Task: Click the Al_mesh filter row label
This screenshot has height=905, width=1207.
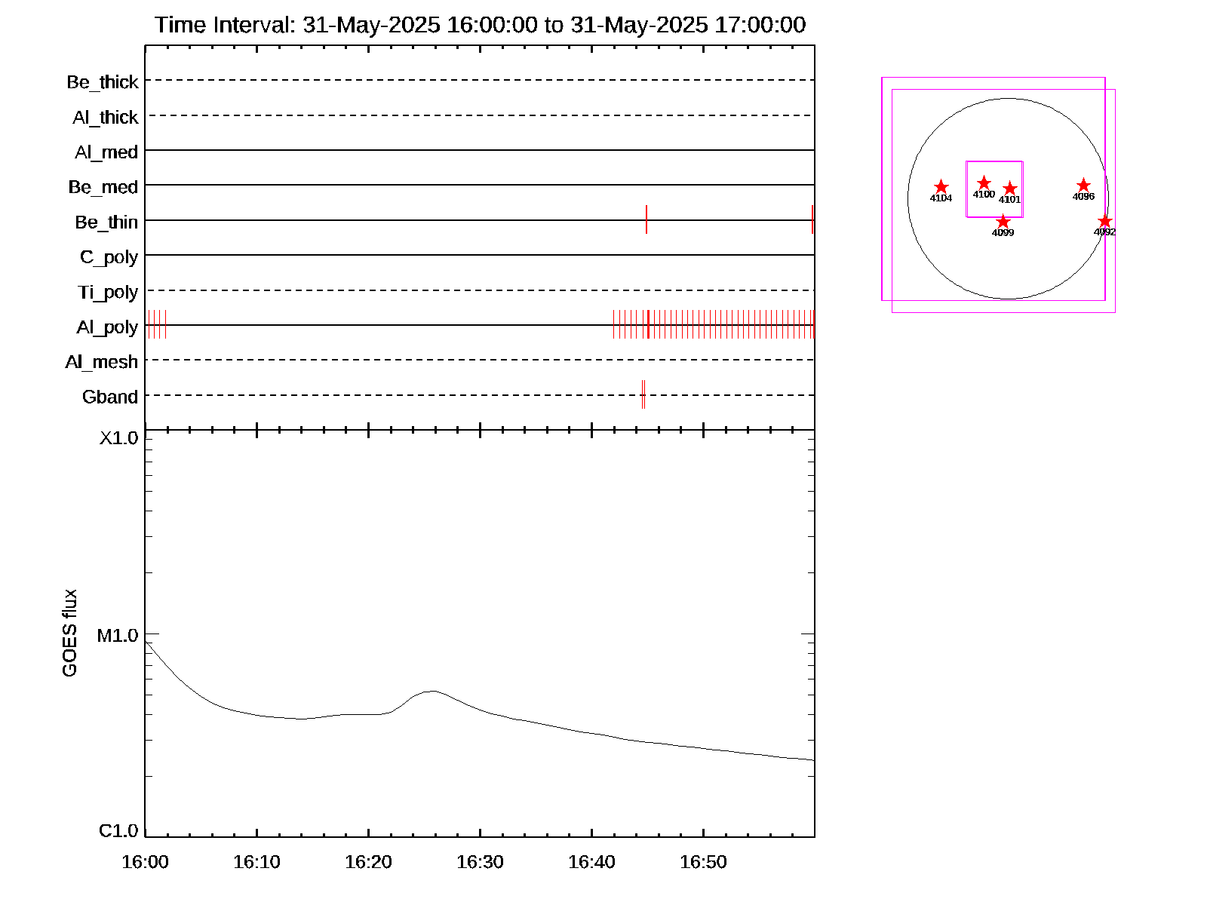Action: tap(102, 362)
